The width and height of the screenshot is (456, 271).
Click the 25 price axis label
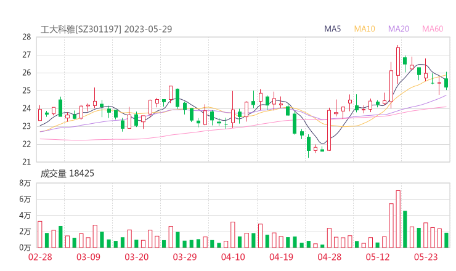(26, 91)
